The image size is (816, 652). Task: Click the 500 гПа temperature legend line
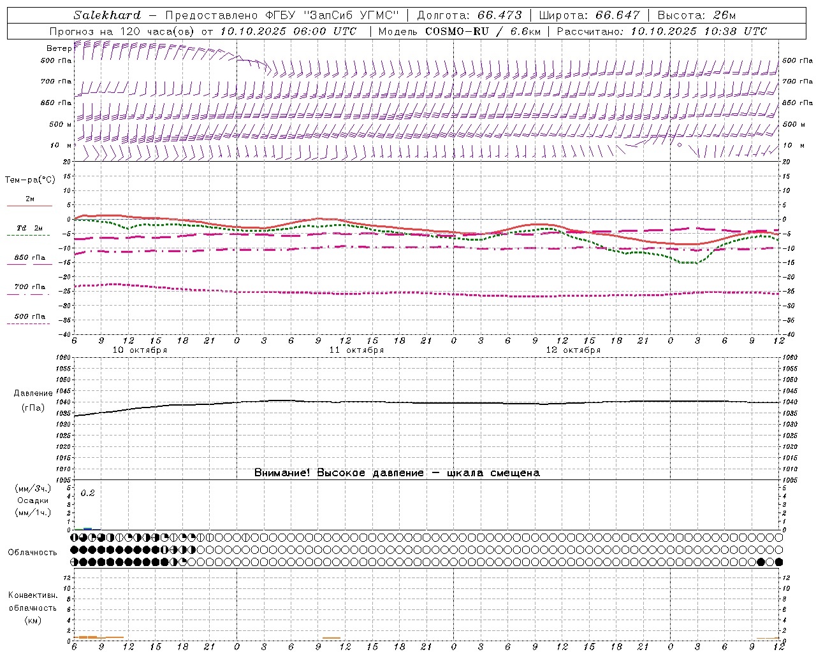[29, 323]
